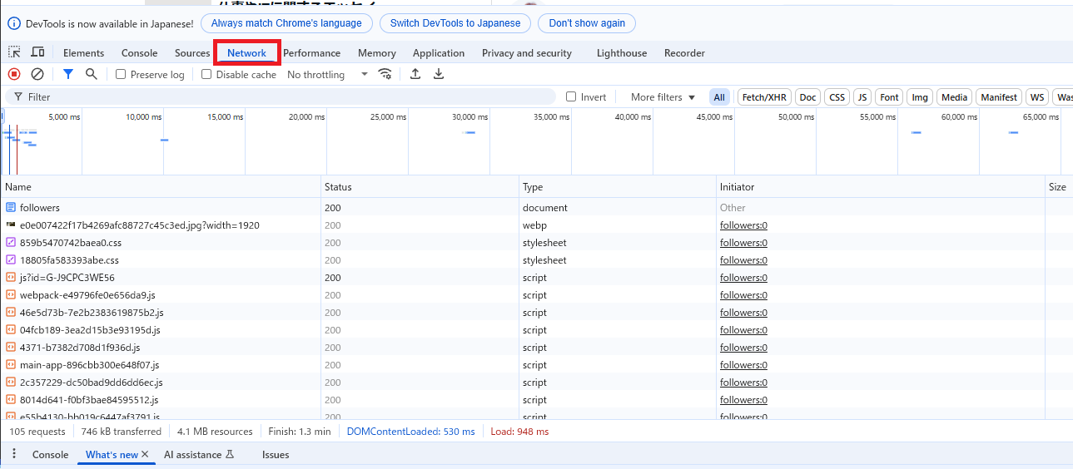Screen dimensions: 1073x469
Task: Click the export HAR download icon
Action: (x=439, y=74)
